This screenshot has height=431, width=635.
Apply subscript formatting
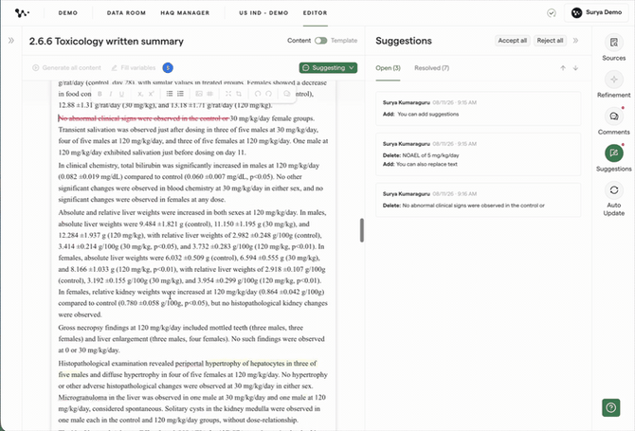(x=139, y=94)
